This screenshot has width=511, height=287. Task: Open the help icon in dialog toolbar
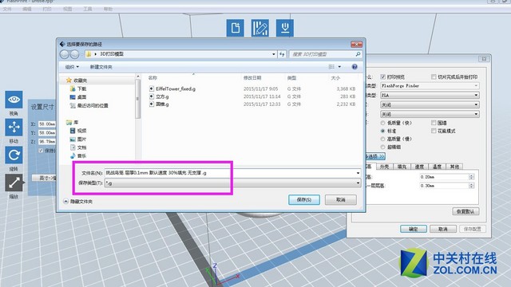[x=355, y=67]
